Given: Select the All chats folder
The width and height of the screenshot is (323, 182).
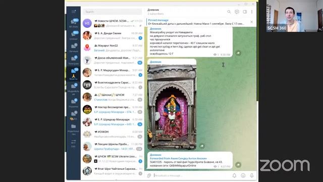Looking at the screenshot, I should click(74, 23).
